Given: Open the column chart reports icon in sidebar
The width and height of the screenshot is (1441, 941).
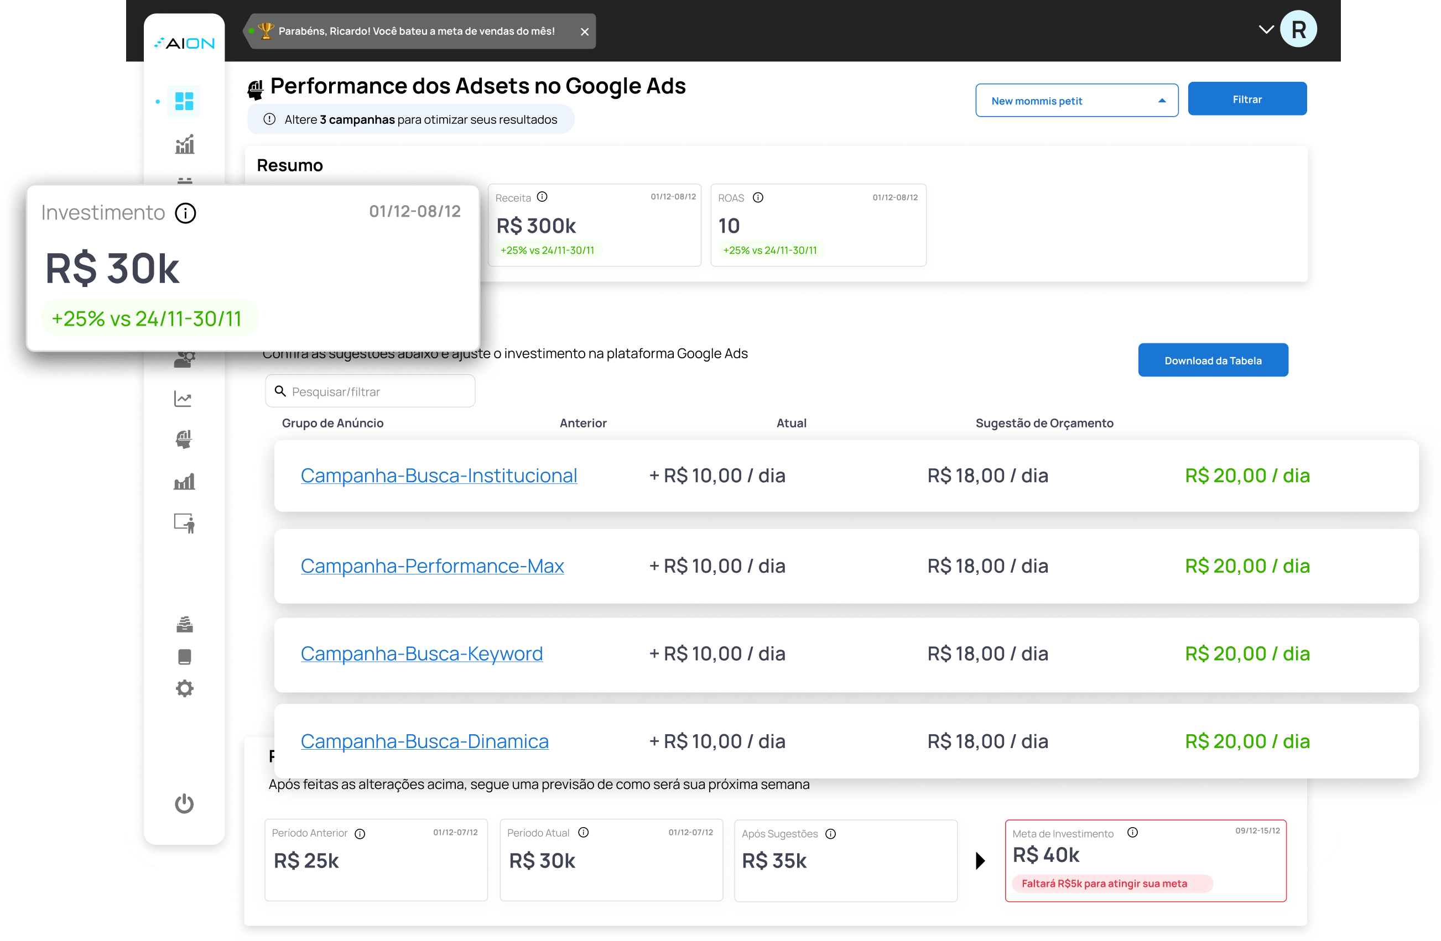Looking at the screenshot, I should tap(184, 481).
